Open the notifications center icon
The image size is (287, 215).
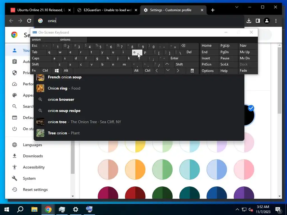coord(278,209)
